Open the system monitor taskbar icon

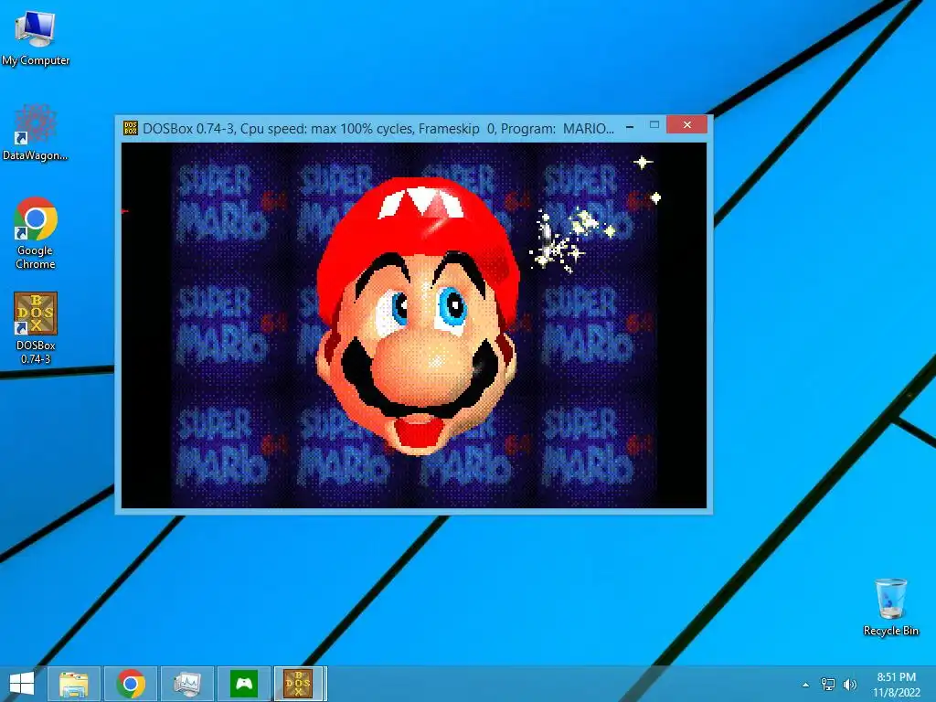tap(187, 684)
